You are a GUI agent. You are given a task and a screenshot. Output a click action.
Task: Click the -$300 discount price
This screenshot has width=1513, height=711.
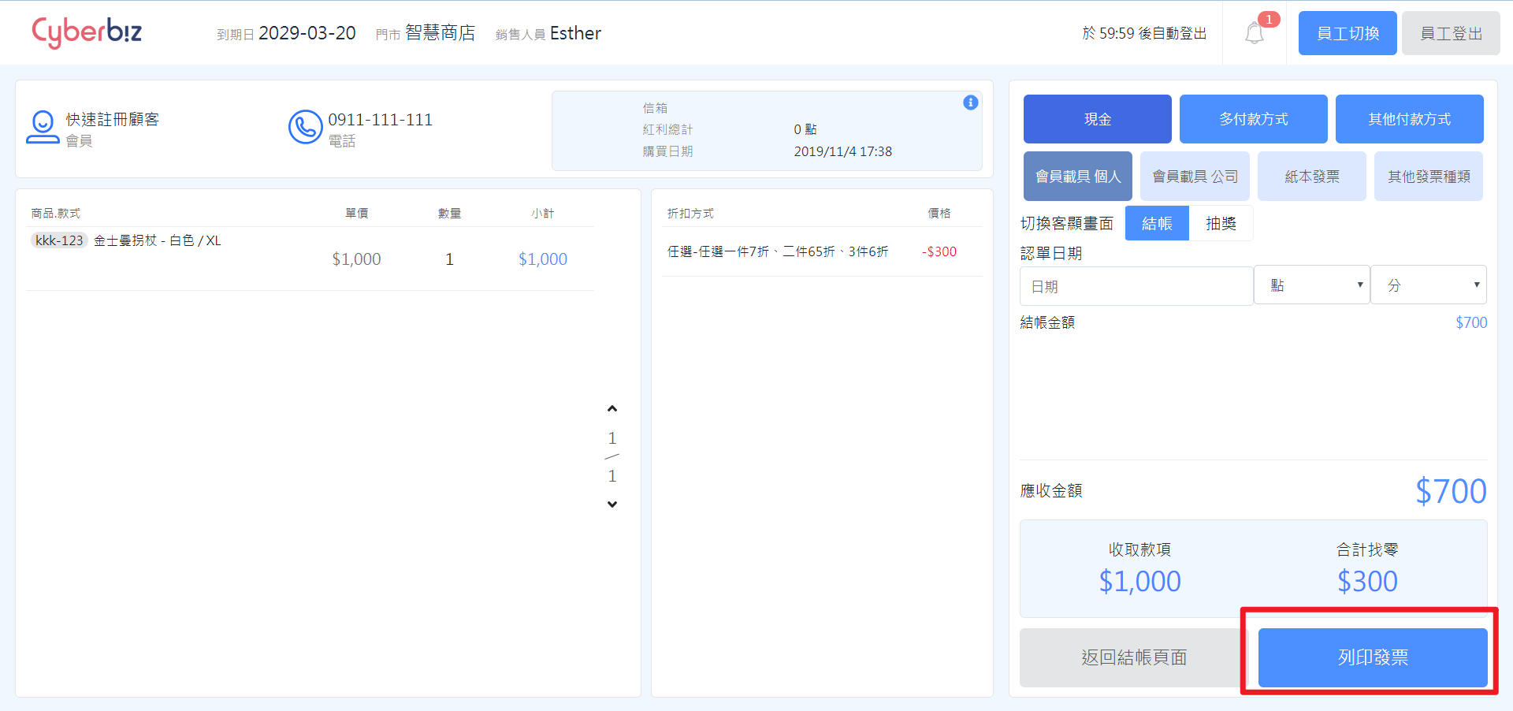(939, 251)
